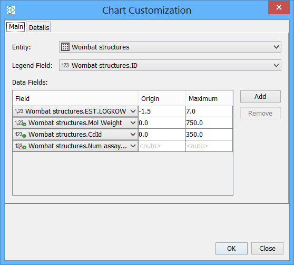This screenshot has height=265, width=294.
Task: Click the Origin cell showing -1.5
Action: coord(162,111)
